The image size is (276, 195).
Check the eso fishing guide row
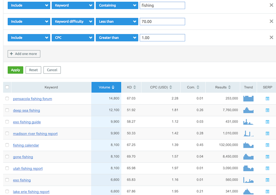pos(7,122)
